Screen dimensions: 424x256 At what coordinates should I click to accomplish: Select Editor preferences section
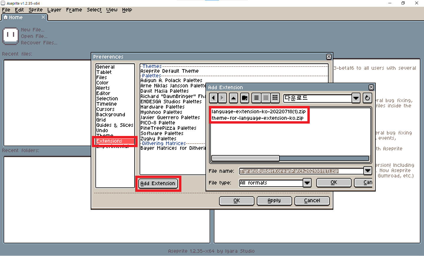pos(115,93)
